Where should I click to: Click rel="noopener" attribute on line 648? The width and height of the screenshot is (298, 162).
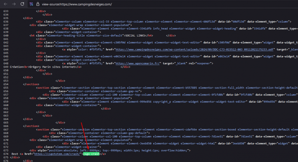pos(200,63)
